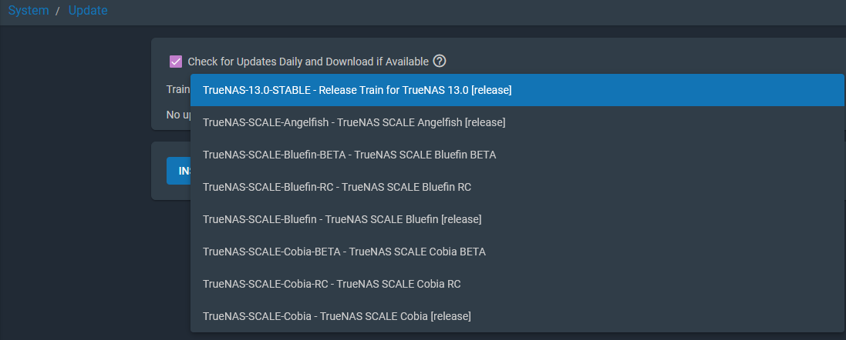Choose TrueNAS-SCALE-Bluefin [release] train
The width and height of the screenshot is (846, 340).
point(517,219)
